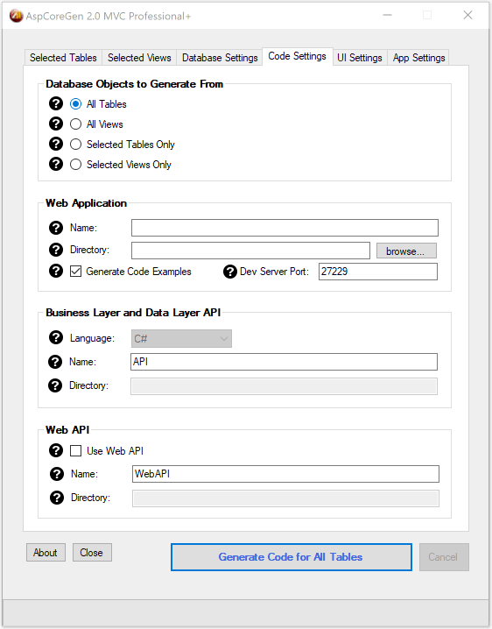The height and width of the screenshot is (629, 492).
Task: Click help icon next to Dev Server Port
Action: click(229, 272)
